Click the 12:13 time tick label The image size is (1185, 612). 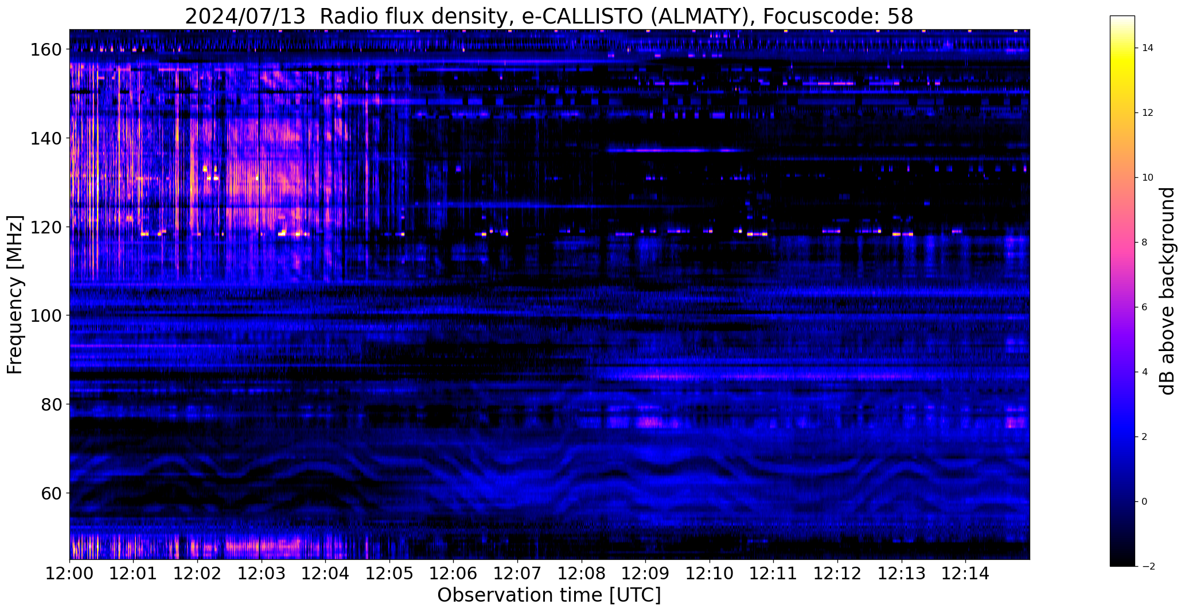click(x=902, y=574)
